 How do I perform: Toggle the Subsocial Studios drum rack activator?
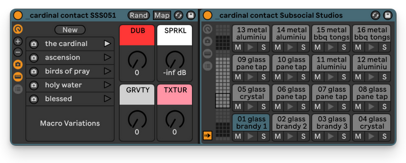(x=208, y=15)
